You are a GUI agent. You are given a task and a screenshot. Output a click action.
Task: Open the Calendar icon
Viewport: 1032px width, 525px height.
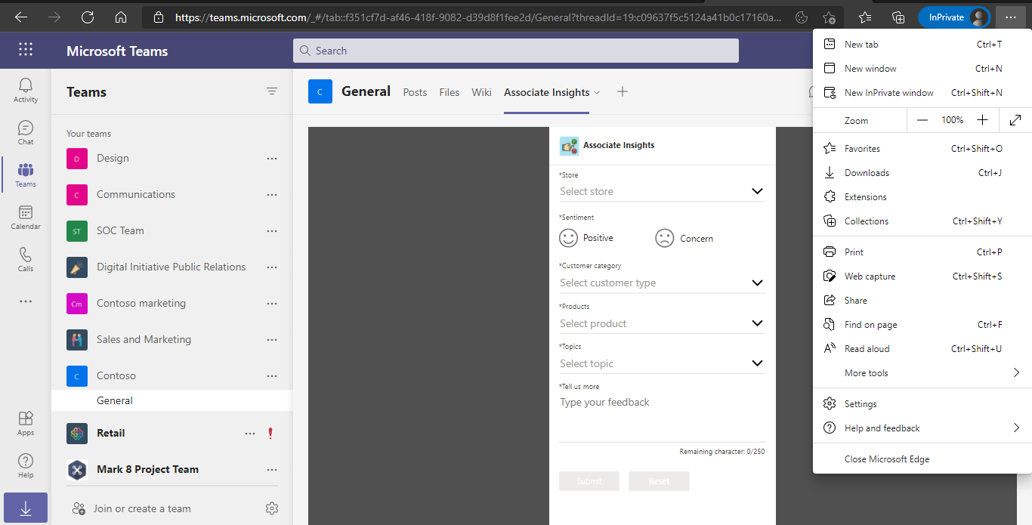tap(26, 217)
